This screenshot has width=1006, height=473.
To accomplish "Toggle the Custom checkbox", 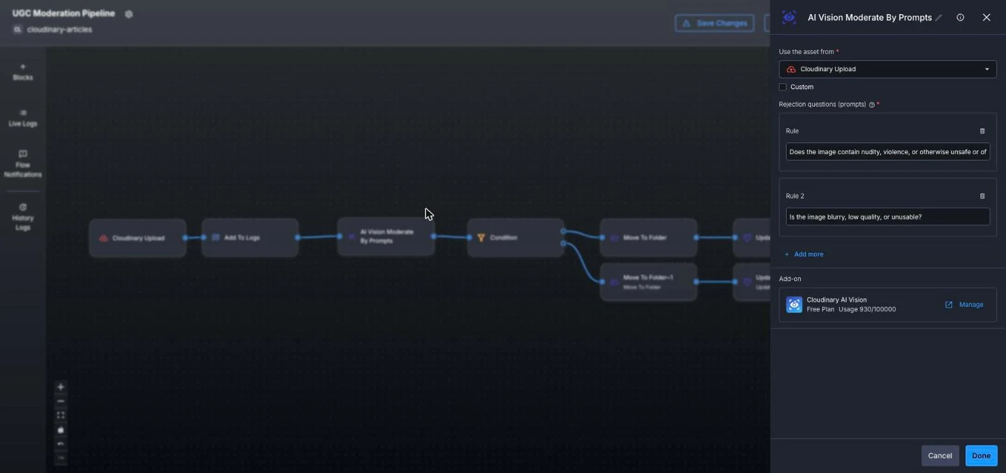I will pyautogui.click(x=783, y=87).
